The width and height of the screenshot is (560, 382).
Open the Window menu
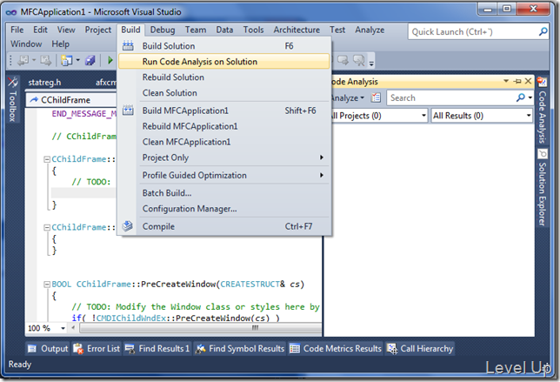[26, 44]
